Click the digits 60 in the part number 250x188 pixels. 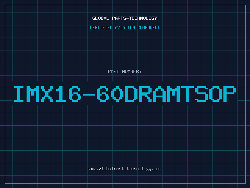pyautogui.click(x=110, y=94)
